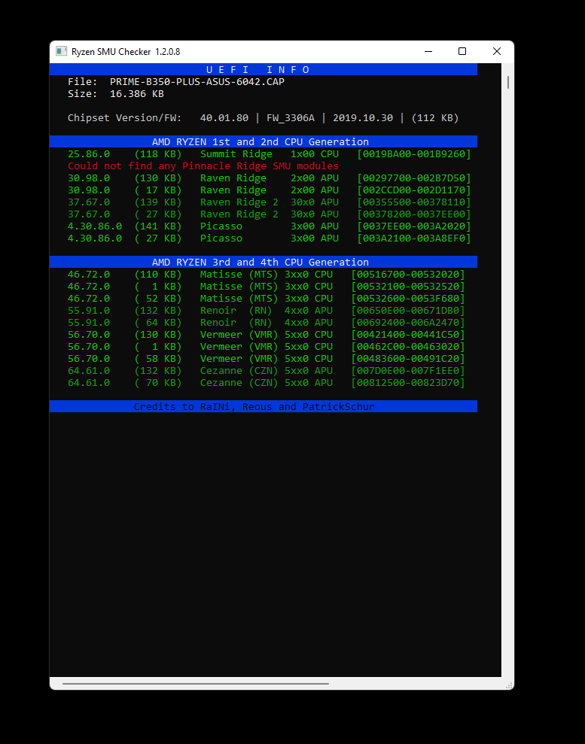This screenshot has width=585, height=744.
Task: Click the Matisse (110 KB) row
Action: [267, 275]
